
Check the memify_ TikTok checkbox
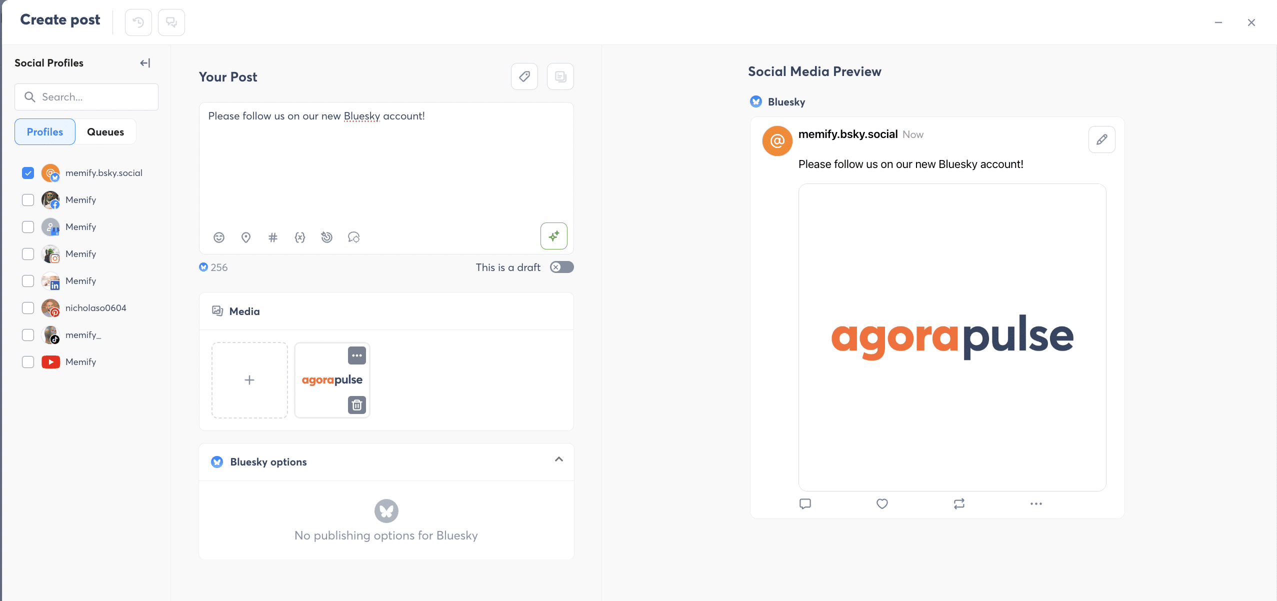pos(28,335)
